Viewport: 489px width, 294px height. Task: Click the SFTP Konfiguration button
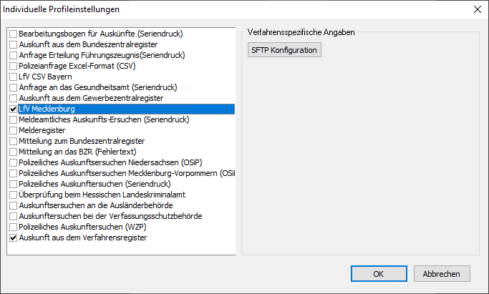point(284,50)
